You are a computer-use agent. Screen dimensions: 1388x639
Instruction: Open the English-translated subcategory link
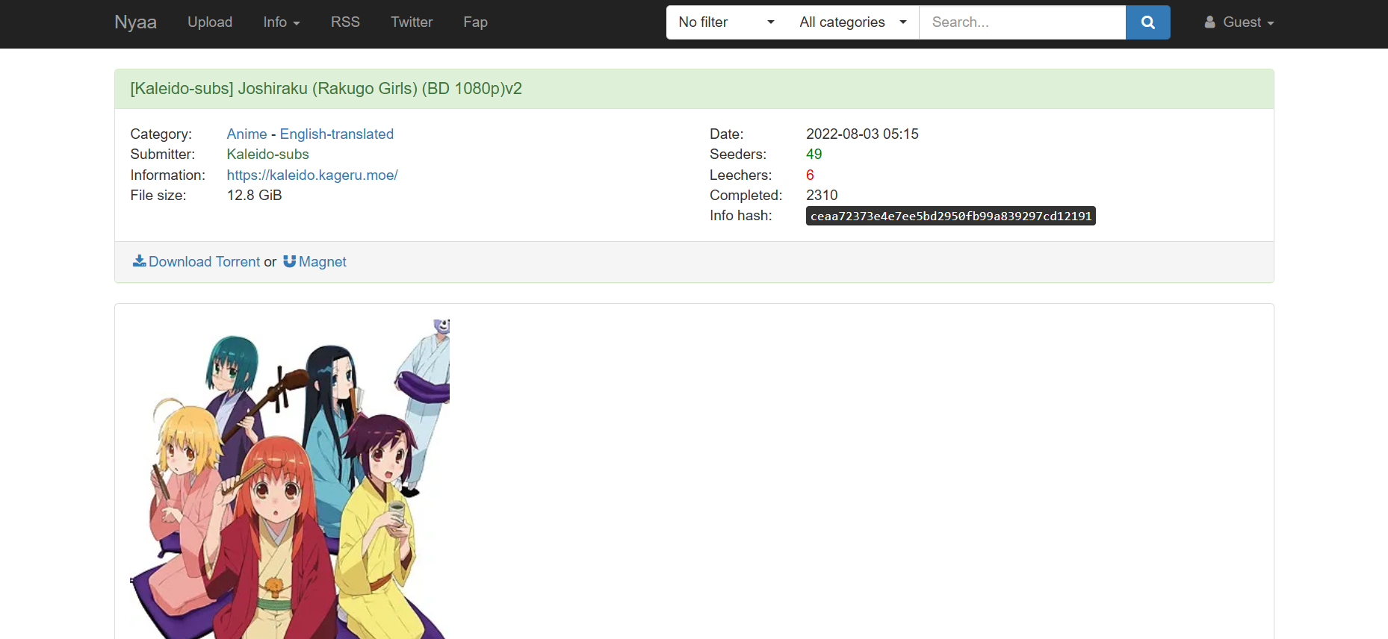point(336,134)
